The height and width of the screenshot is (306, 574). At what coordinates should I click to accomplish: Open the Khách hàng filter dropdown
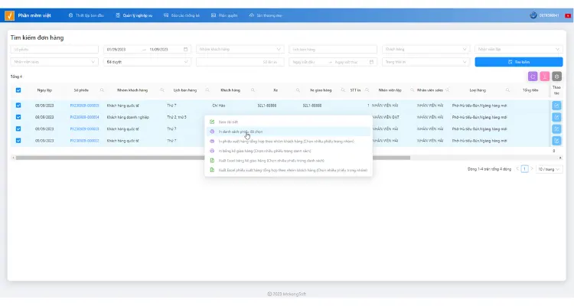pos(426,50)
